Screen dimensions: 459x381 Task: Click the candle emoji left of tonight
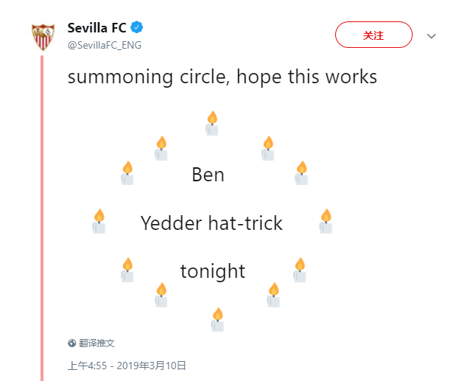127,270
